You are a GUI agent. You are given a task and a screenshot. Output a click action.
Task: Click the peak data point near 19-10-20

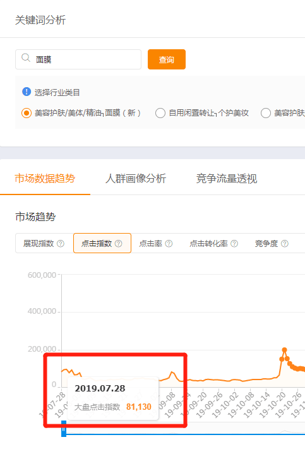click(x=284, y=350)
